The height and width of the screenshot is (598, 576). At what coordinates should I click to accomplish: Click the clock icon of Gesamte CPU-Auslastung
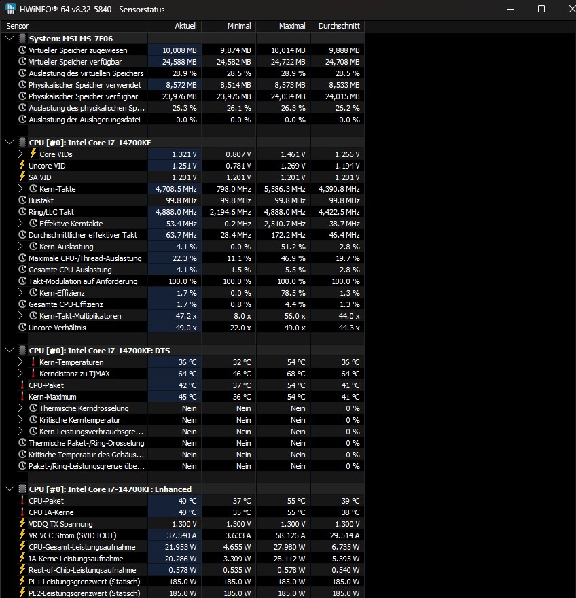22,270
